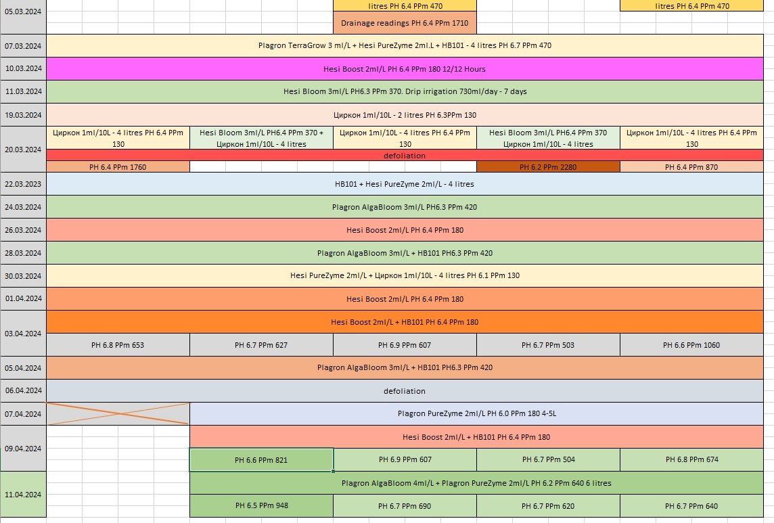
Task: Click the fill handle of the PH 6.6 PPm 821 cell
Action: click(x=333, y=471)
